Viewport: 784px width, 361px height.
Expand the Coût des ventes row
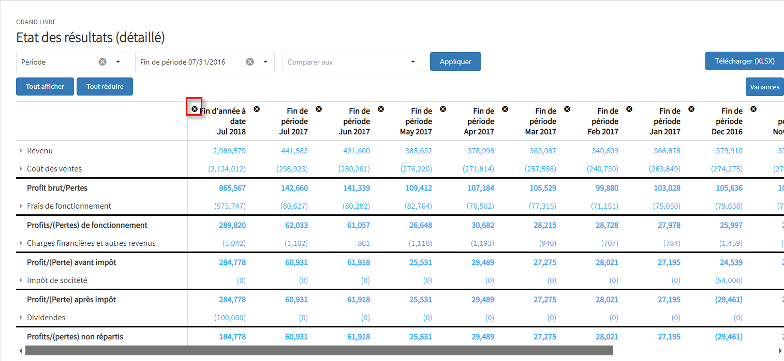(x=21, y=169)
